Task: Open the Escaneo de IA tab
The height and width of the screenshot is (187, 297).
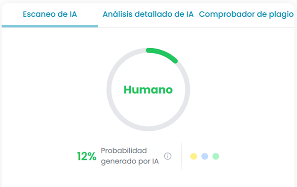Action: coord(50,14)
